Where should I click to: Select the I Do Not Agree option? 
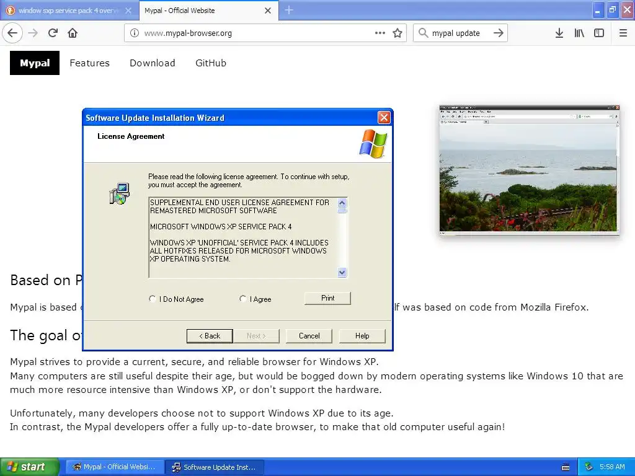tap(176, 299)
